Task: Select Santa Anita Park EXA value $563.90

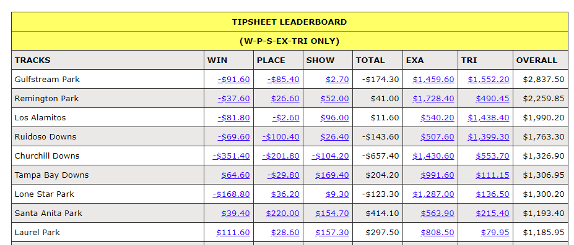Action: (437, 214)
